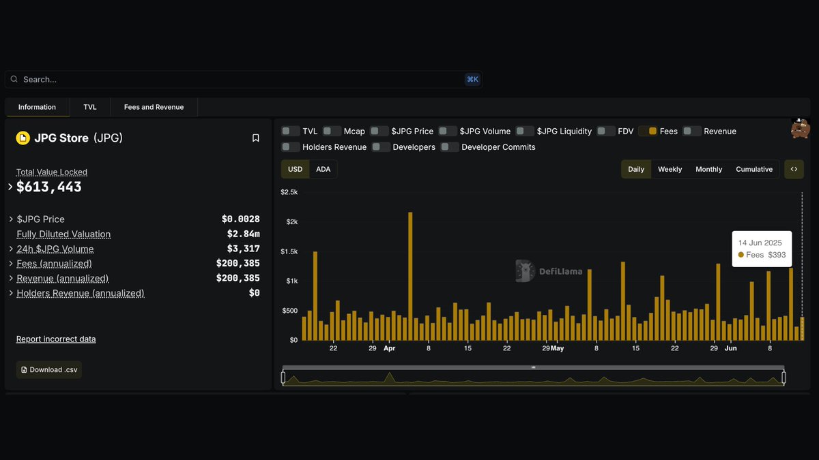Click the tallest fees bar in early April
This screenshot has height=460, width=819.
[x=410, y=276]
